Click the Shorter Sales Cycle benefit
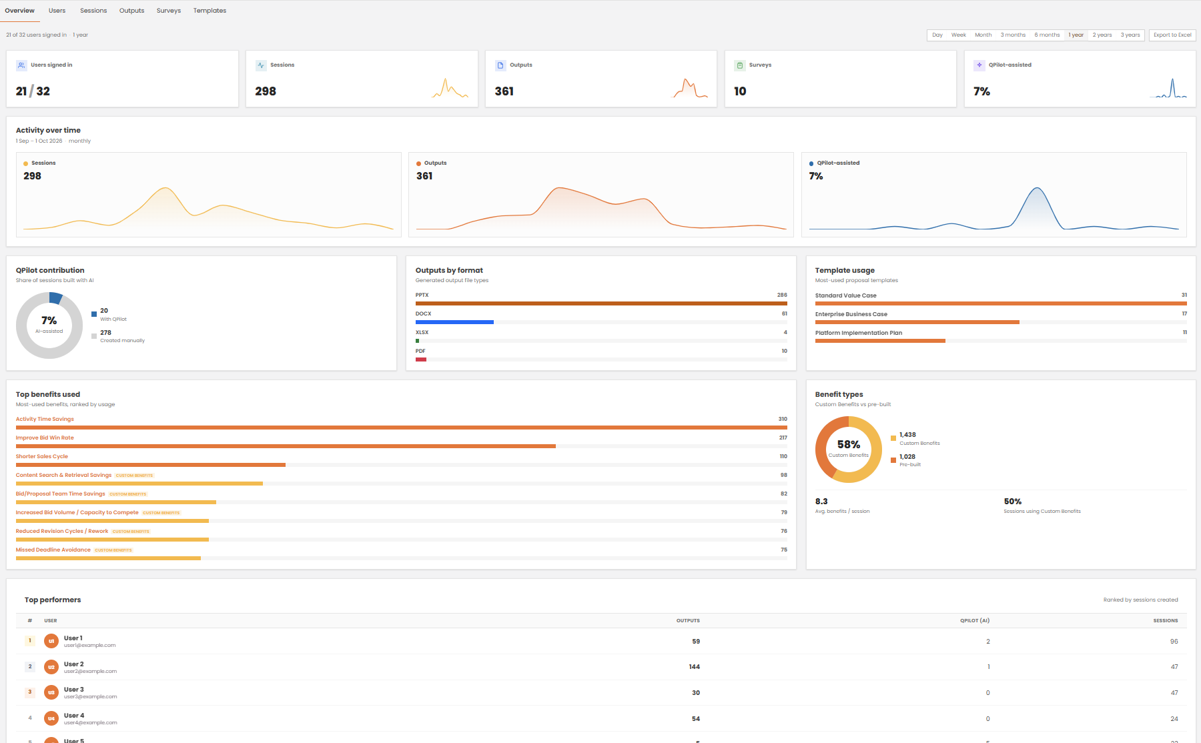This screenshot has height=743, width=1201. (x=42, y=457)
